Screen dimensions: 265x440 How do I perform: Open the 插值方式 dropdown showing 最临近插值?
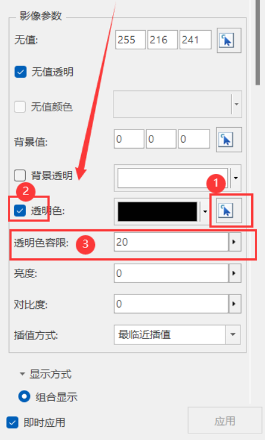click(x=177, y=335)
